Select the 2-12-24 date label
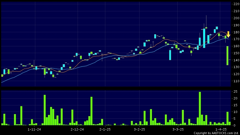Viewport: 240px width, 135px height. tap(77, 129)
